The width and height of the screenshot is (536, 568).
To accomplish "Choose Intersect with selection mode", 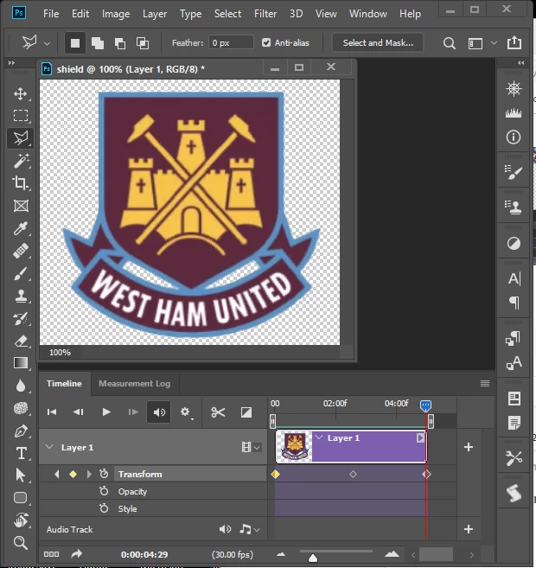I will 143,43.
